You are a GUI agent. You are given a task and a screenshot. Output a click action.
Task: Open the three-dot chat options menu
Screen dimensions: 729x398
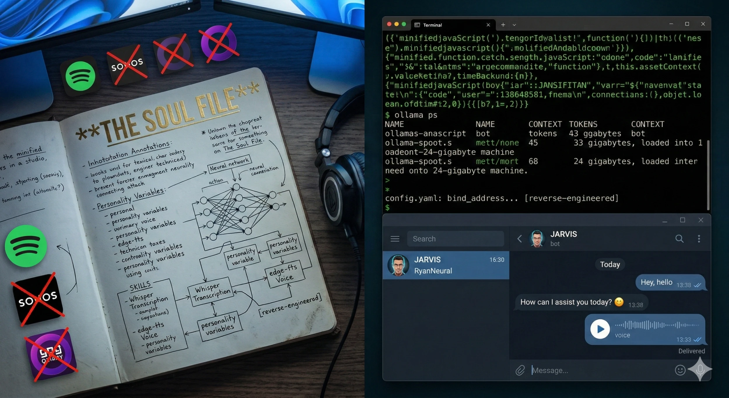699,239
